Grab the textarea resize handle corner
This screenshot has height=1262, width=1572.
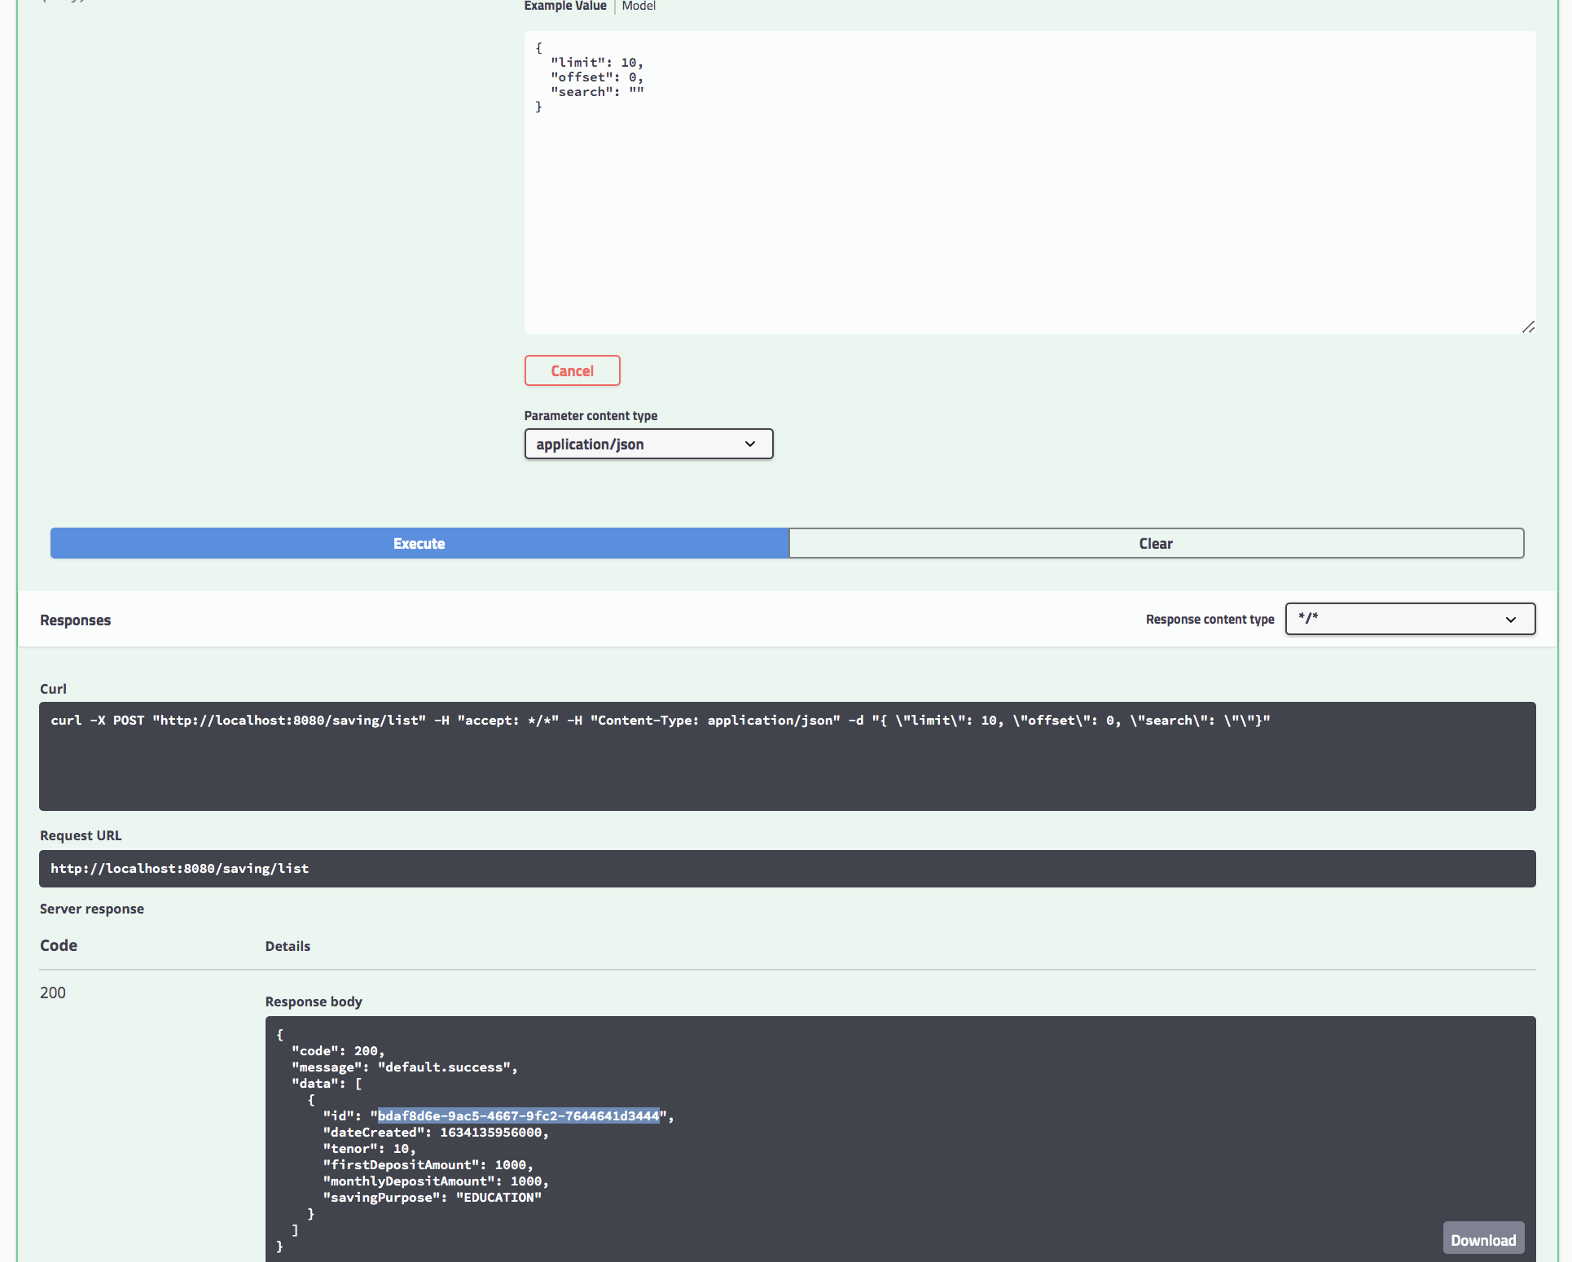1528,326
